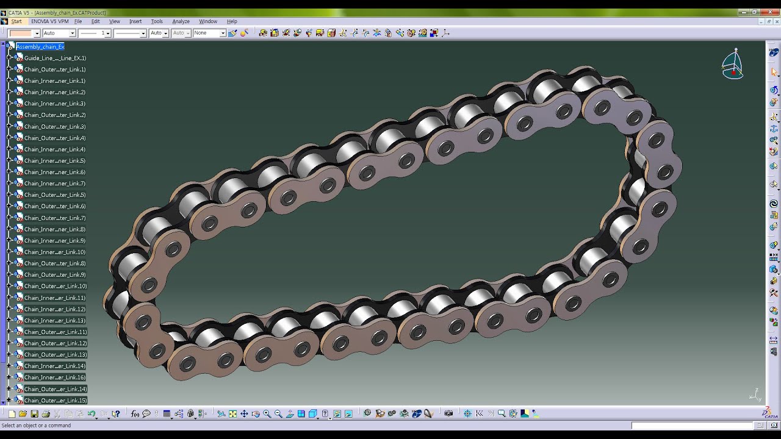Click the Manipulation compass in viewport
781x439 pixels.
coord(732,65)
